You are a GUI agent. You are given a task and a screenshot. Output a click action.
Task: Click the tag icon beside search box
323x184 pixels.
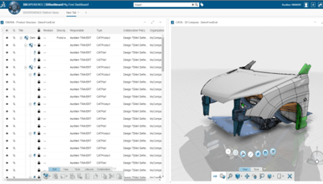pos(202,5)
